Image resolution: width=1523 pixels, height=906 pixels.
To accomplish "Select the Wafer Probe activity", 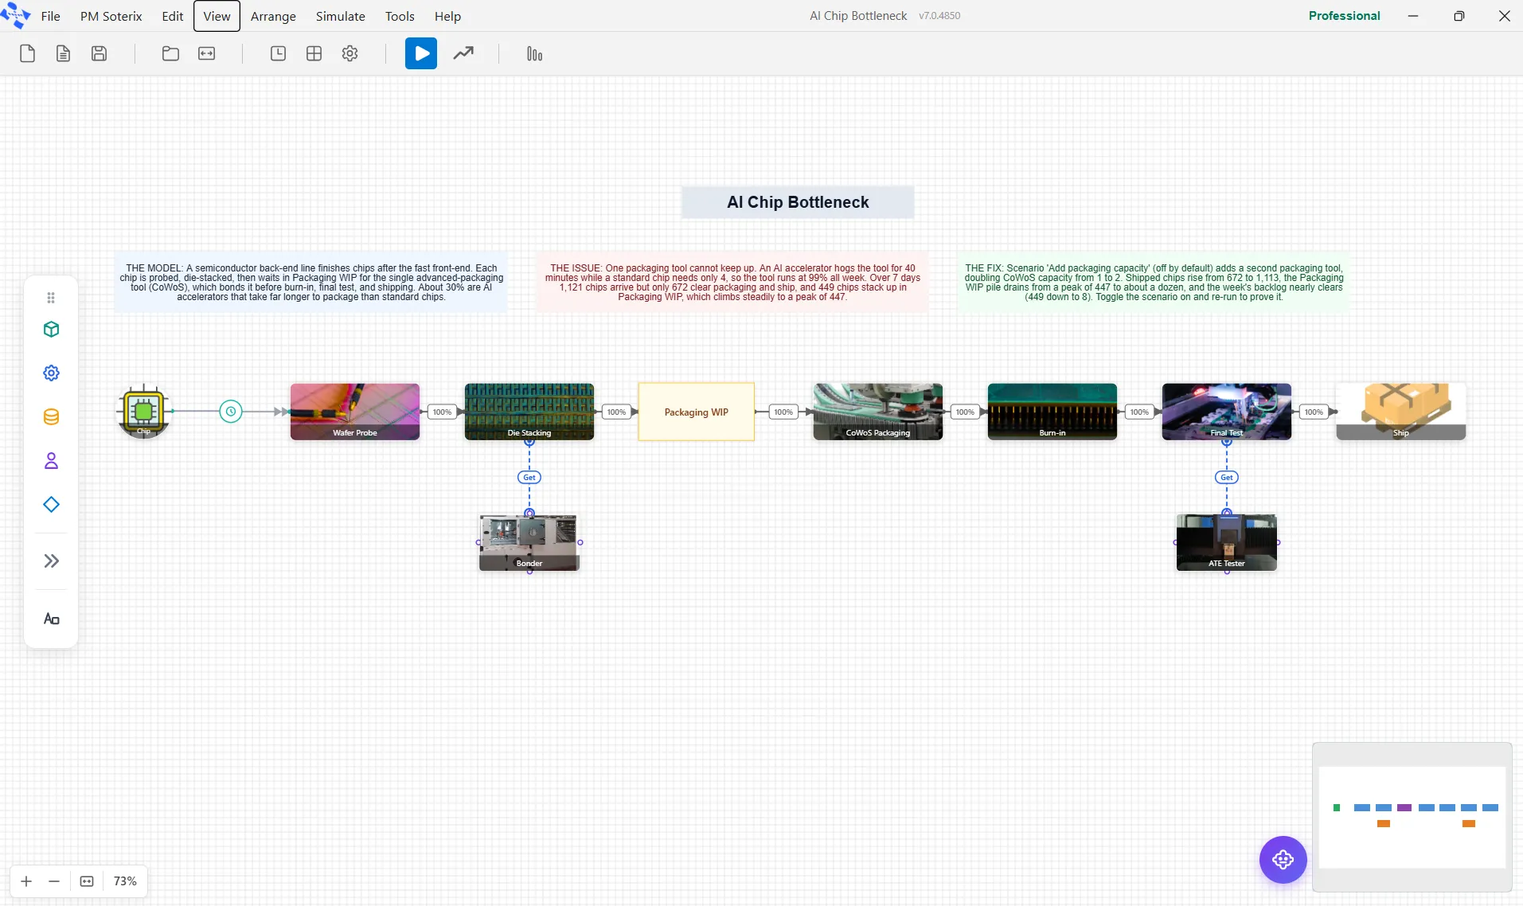I will click(355, 412).
